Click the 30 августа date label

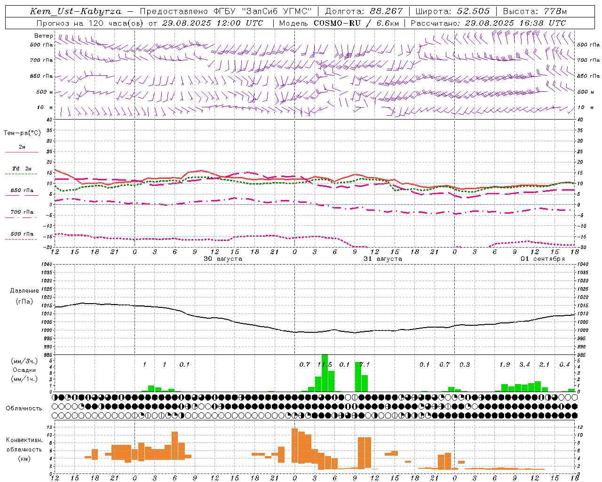coord(223,259)
